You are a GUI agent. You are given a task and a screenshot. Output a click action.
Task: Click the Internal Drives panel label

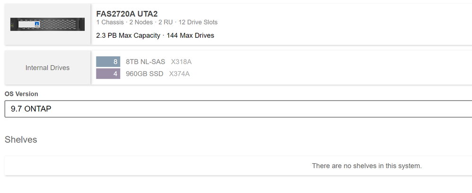click(47, 67)
